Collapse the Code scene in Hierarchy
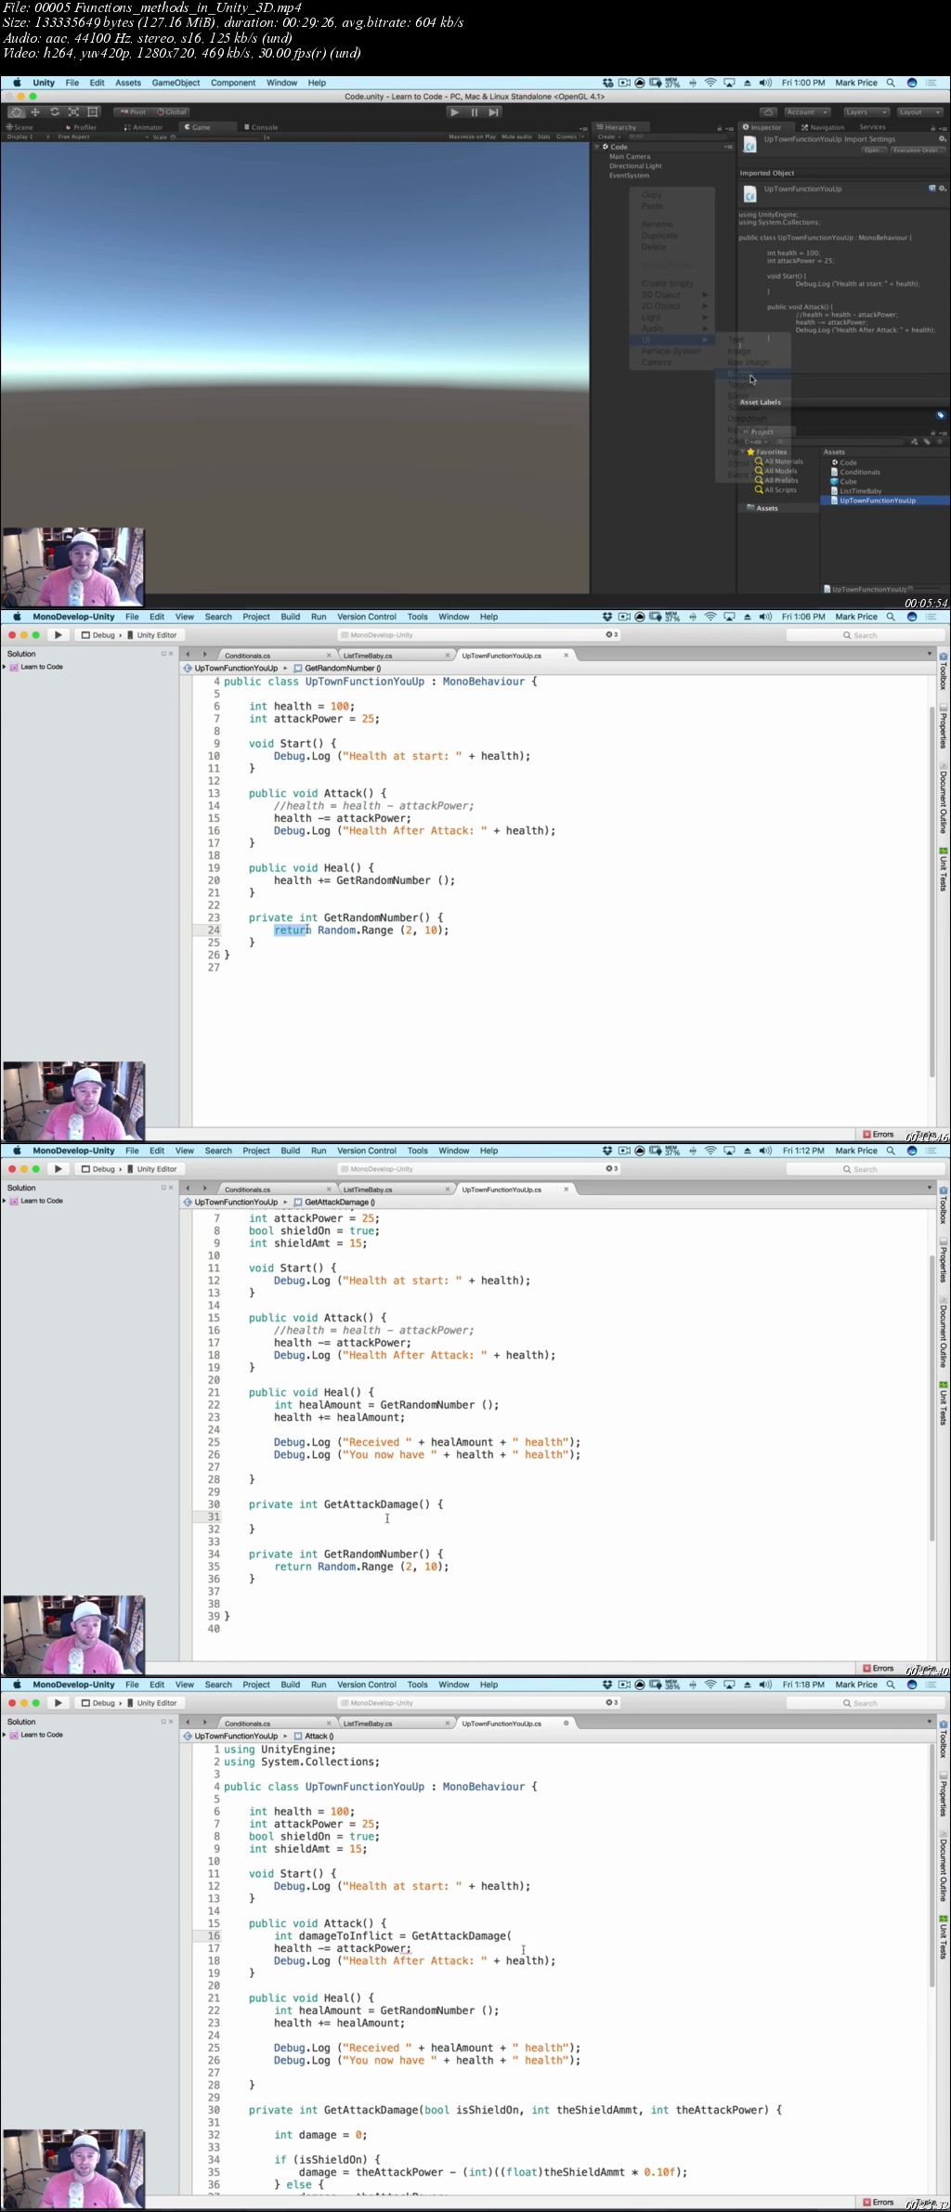This screenshot has height=2212, width=951. click(598, 147)
